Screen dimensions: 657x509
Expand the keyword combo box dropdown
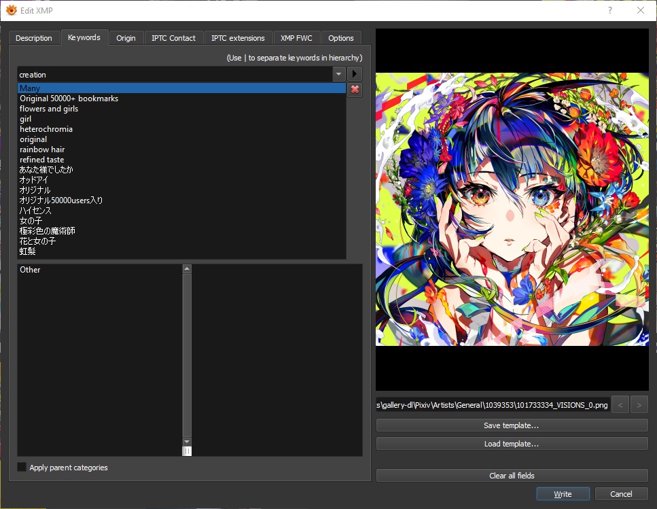pyautogui.click(x=339, y=74)
